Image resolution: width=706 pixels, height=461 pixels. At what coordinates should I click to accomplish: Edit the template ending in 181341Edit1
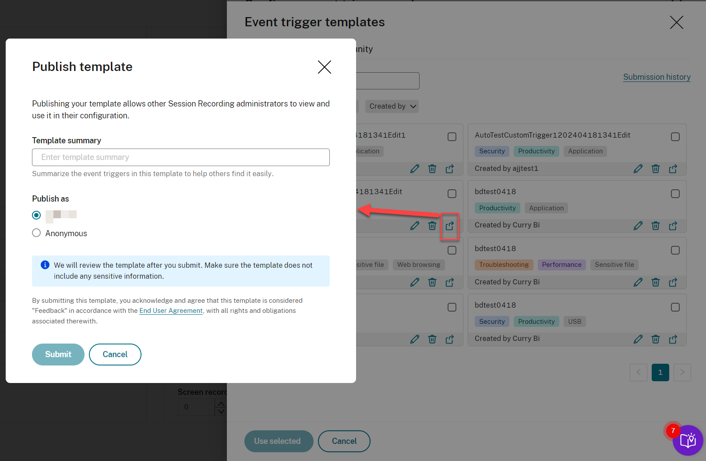[x=415, y=169]
